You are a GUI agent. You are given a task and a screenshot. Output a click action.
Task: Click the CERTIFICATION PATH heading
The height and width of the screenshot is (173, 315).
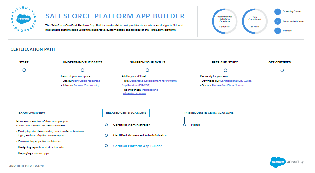33,49
